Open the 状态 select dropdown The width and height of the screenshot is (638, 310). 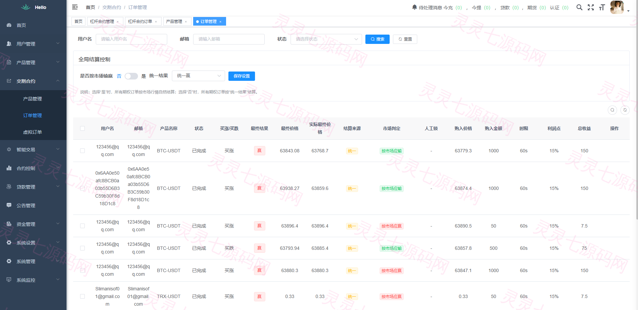coord(326,39)
